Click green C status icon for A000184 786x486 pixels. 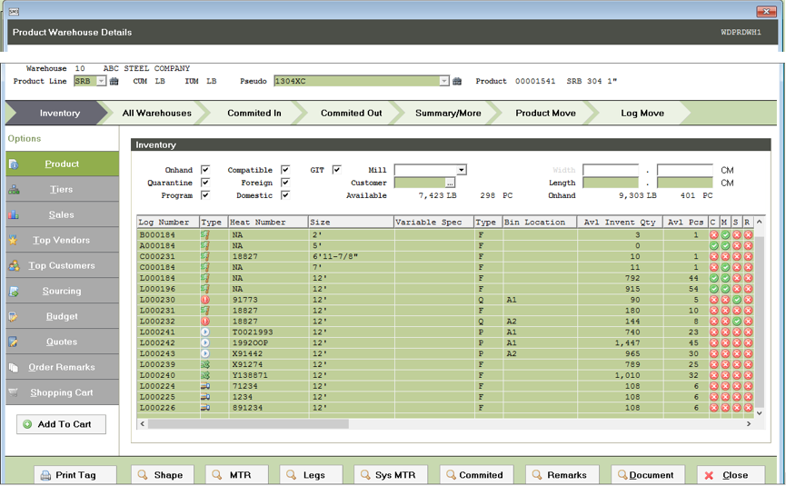[x=714, y=245]
